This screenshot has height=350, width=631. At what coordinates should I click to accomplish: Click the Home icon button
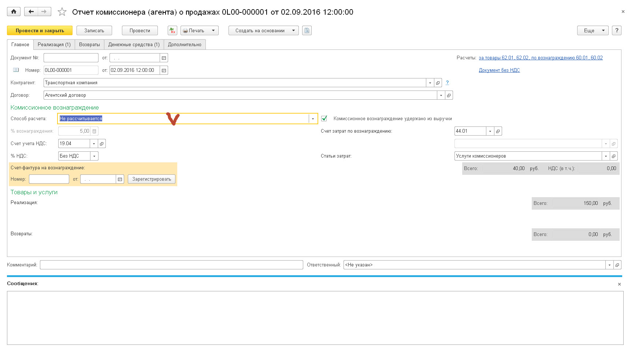pos(14,12)
